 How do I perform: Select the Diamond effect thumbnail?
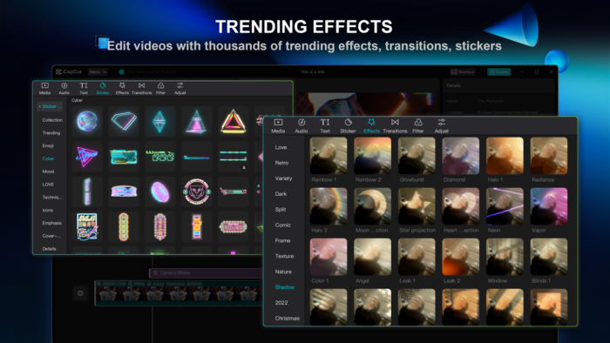click(x=461, y=156)
